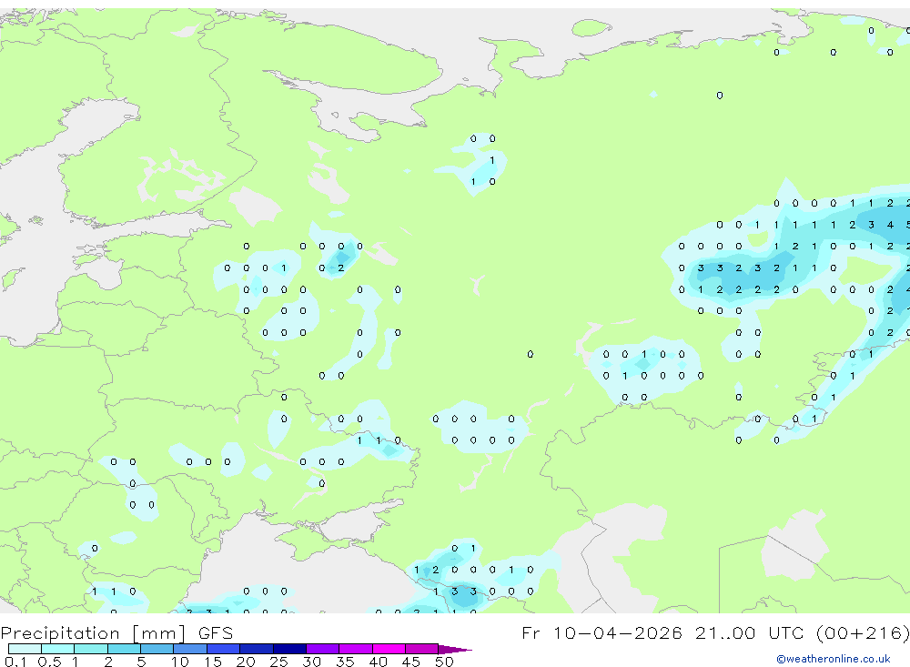Click the legend value '10'

[x=180, y=662]
